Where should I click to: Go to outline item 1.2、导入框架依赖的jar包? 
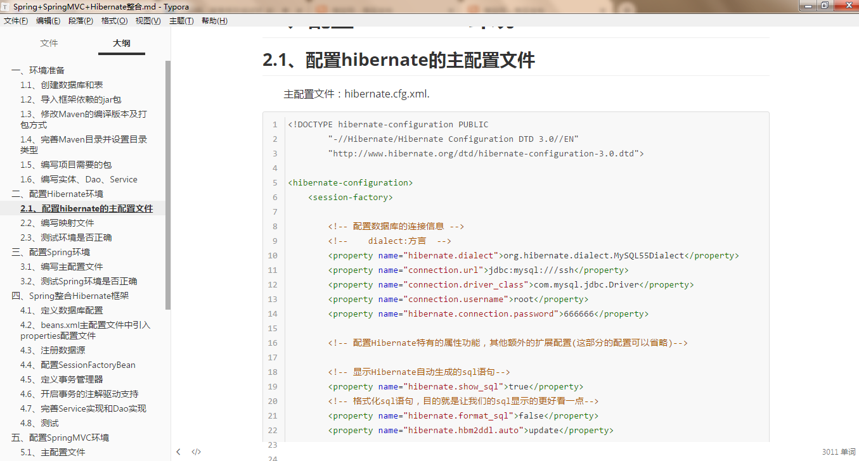(70, 99)
